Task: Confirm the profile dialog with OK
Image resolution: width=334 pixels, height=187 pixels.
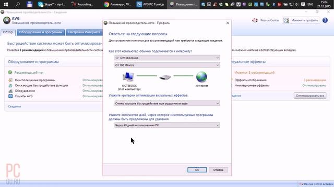Action: point(197,170)
